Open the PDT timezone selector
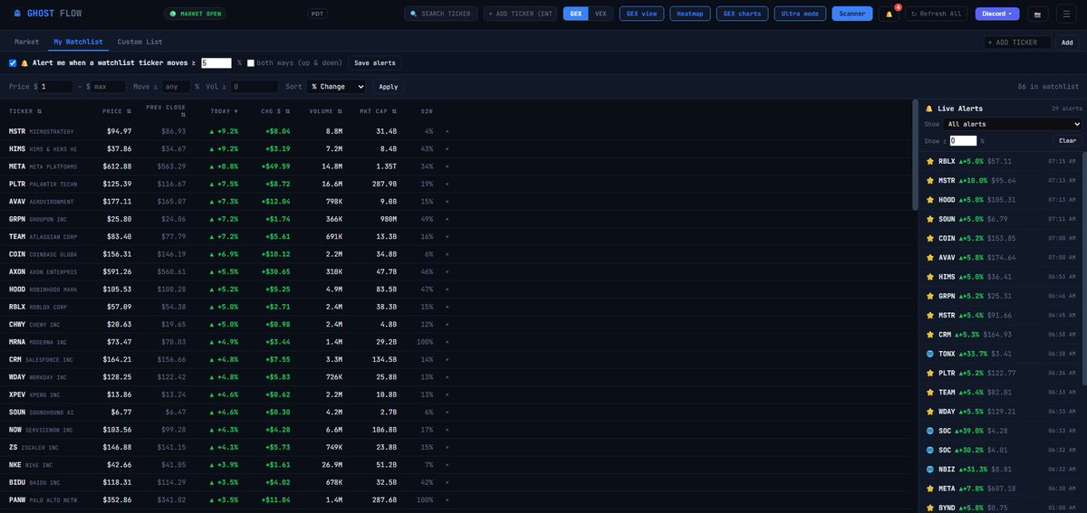Viewport: 1087px width, 513px height. click(317, 14)
